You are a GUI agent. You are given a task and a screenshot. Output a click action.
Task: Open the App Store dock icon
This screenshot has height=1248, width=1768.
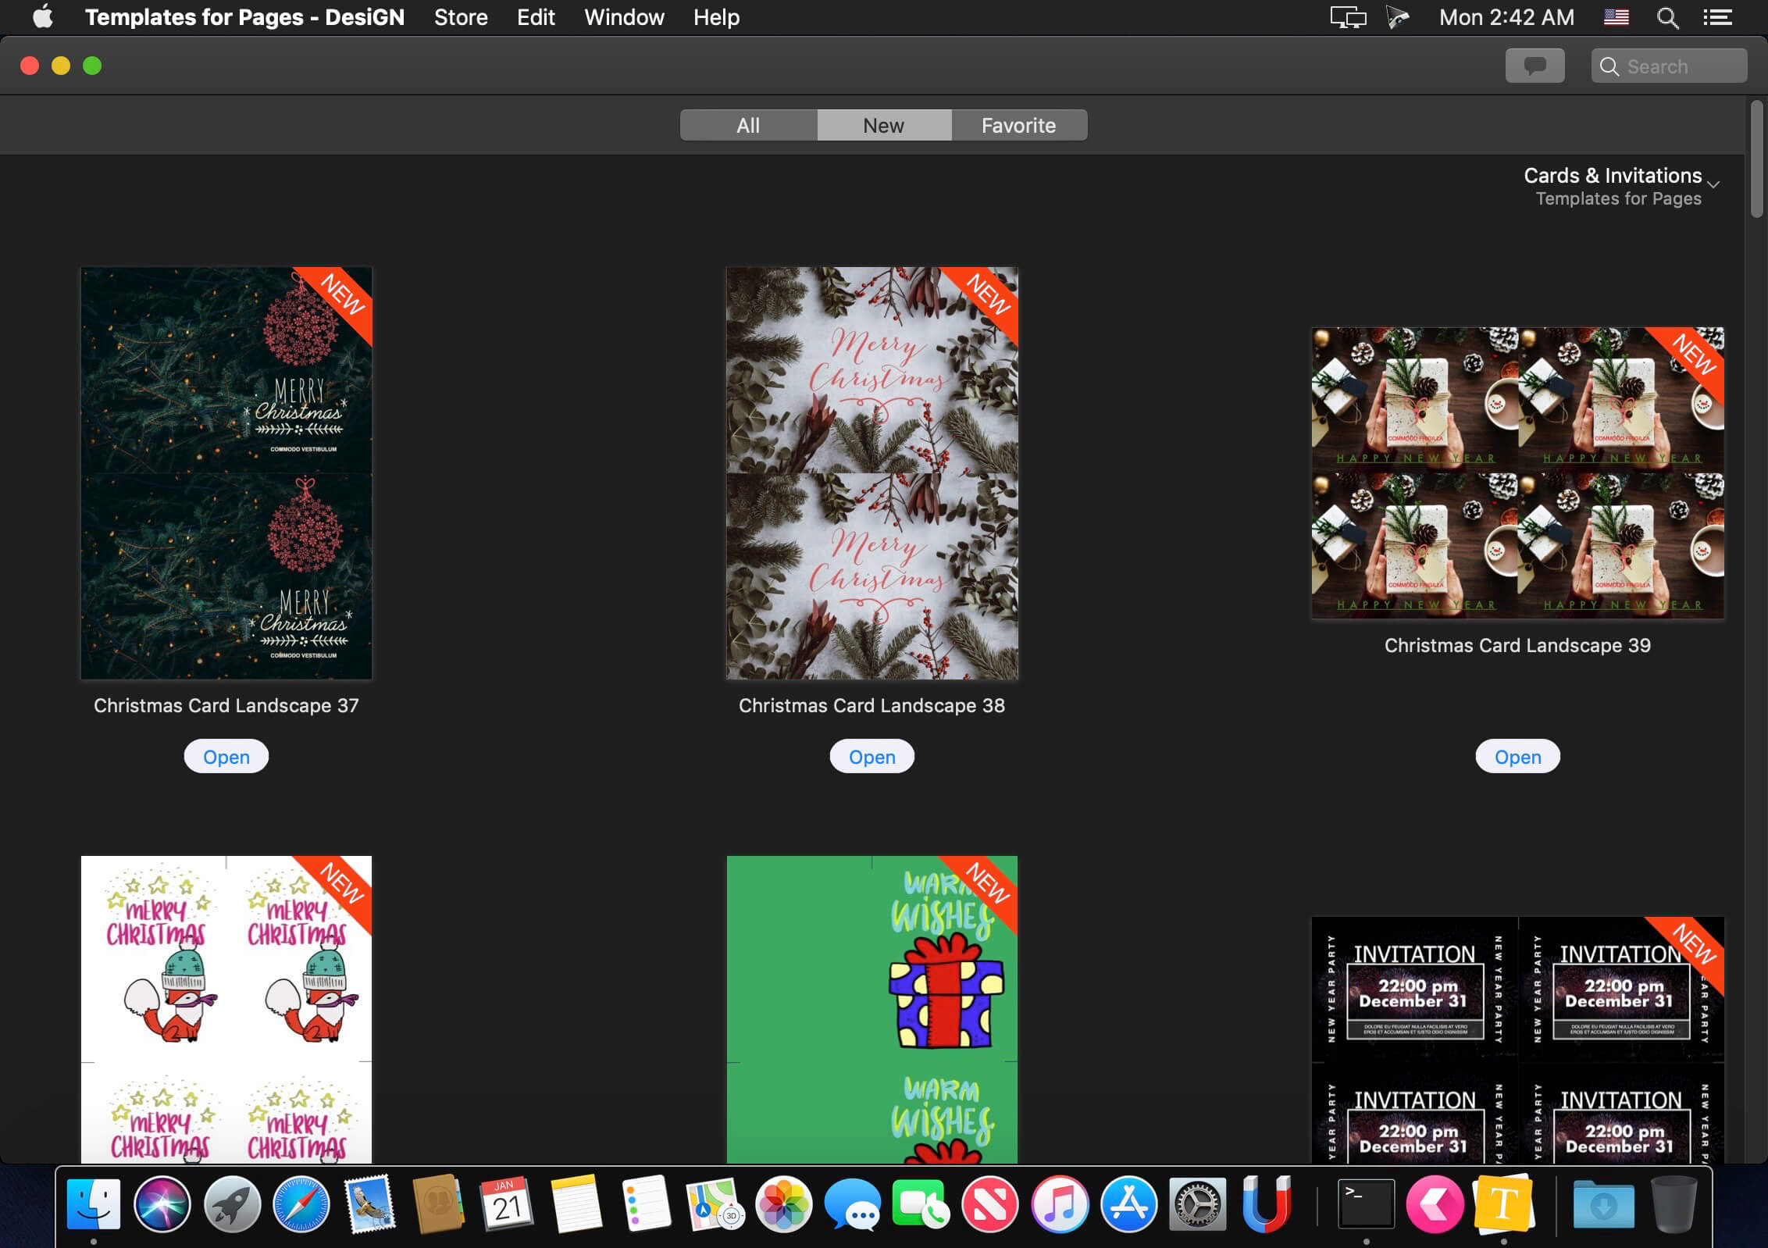pyautogui.click(x=1128, y=1203)
